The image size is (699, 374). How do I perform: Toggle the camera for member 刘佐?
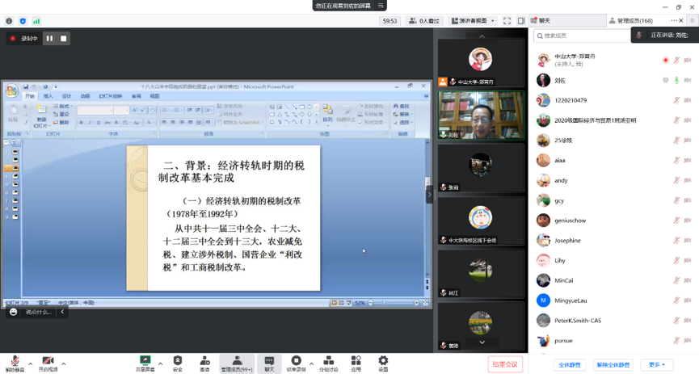[x=688, y=81]
